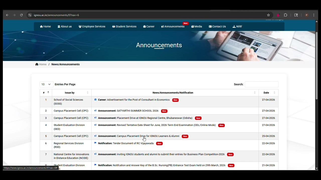Click the flag icon for B.Sc. Nursing notification
Screen dimensions: 321x180
pyautogui.click(x=95, y=165)
